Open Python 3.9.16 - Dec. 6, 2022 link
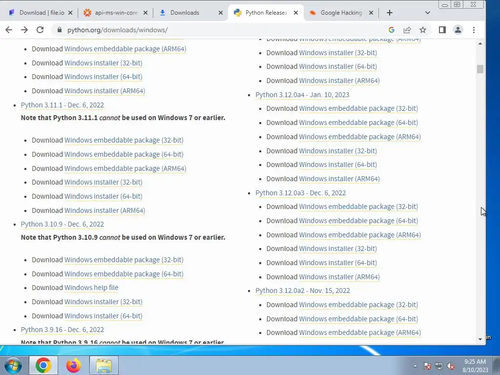The height and width of the screenshot is (375, 500). 62,330
